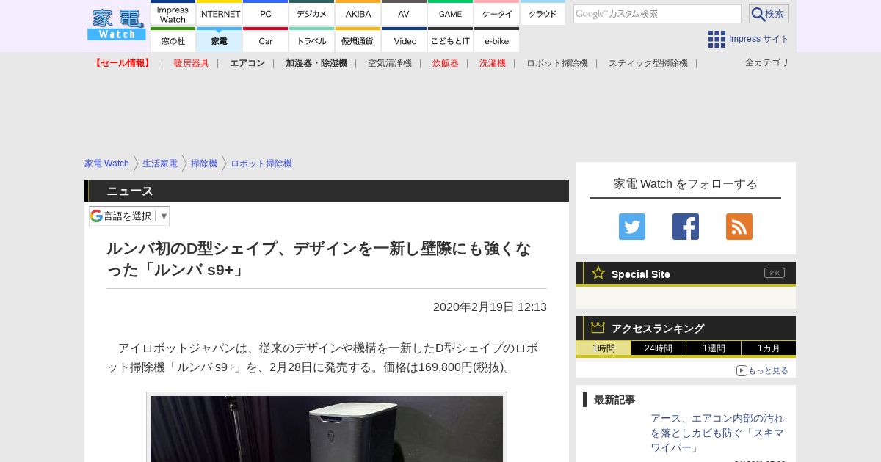Open the e-bike nav tab
The height and width of the screenshot is (462, 881).
tap(497, 40)
